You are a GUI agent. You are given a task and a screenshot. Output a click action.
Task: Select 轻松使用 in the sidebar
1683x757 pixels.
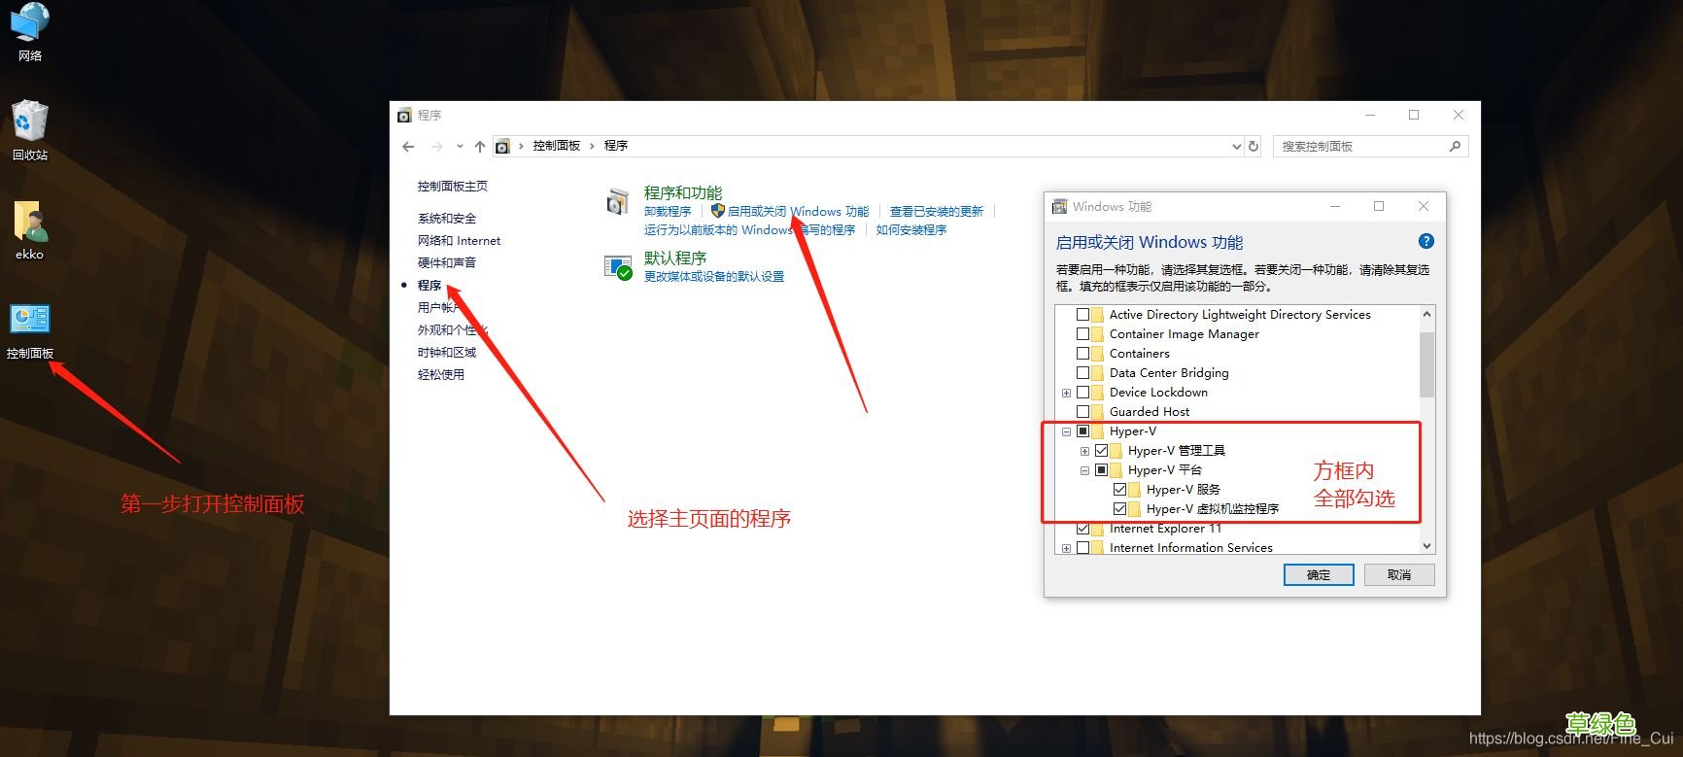(441, 375)
